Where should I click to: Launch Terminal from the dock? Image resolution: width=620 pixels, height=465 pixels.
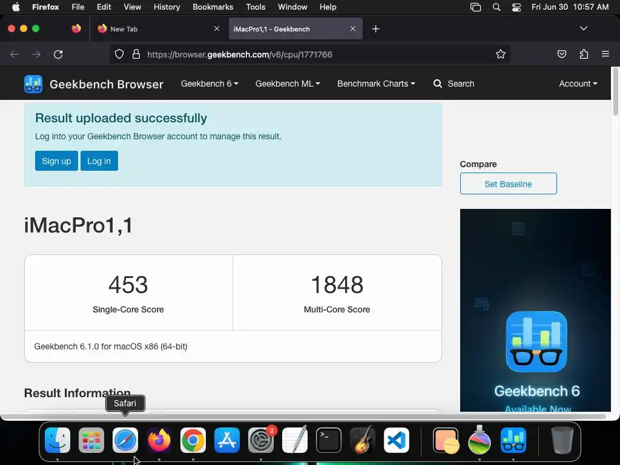329,440
